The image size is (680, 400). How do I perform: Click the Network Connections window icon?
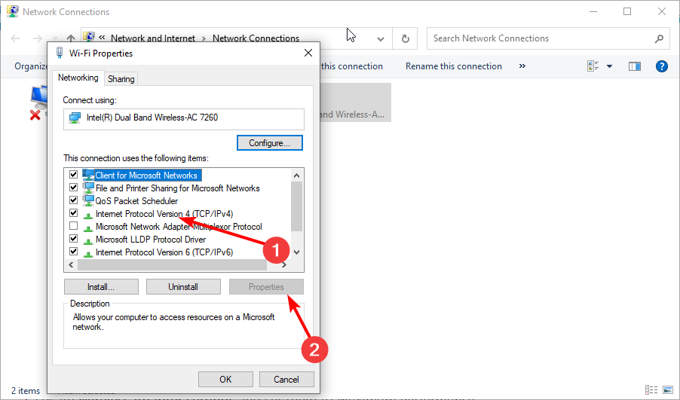[13, 11]
